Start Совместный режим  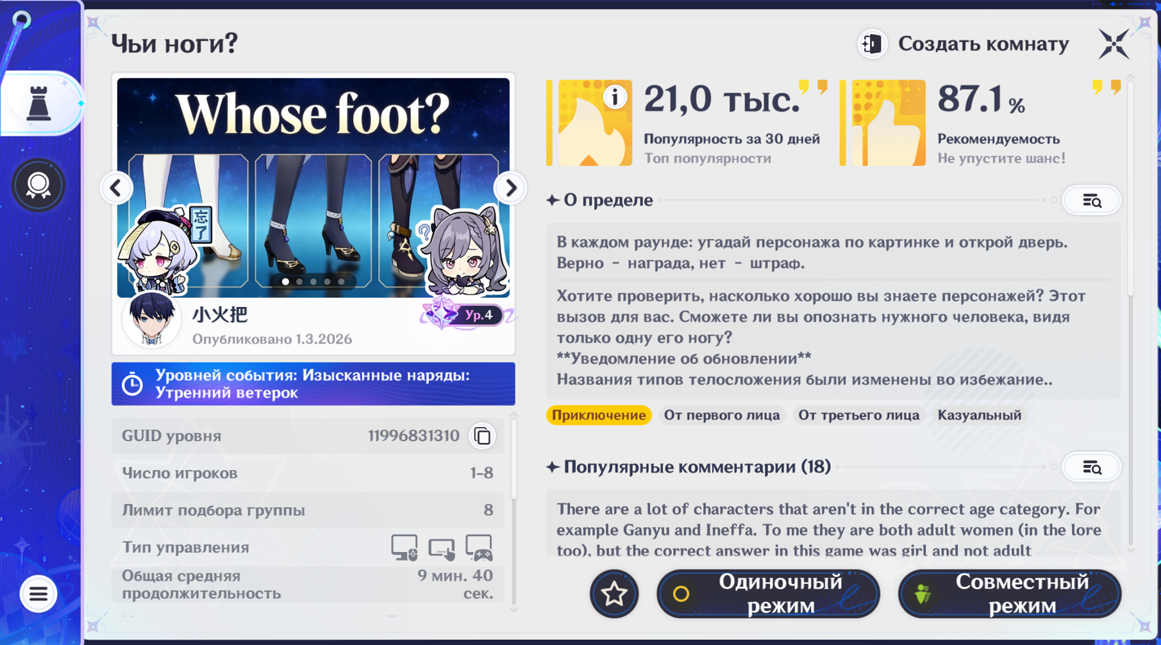tap(1010, 594)
